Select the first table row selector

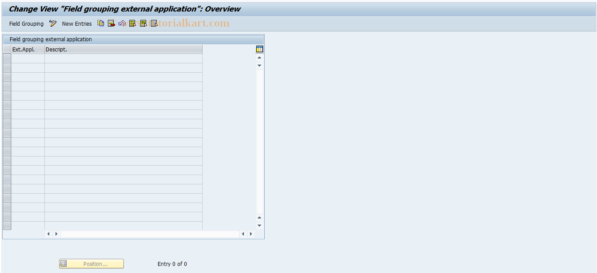tap(7, 58)
